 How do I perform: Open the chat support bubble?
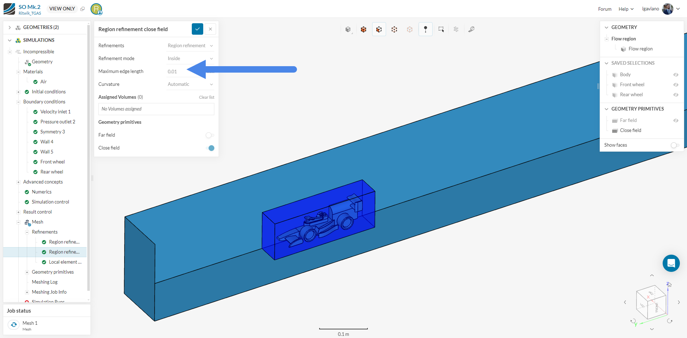click(671, 263)
